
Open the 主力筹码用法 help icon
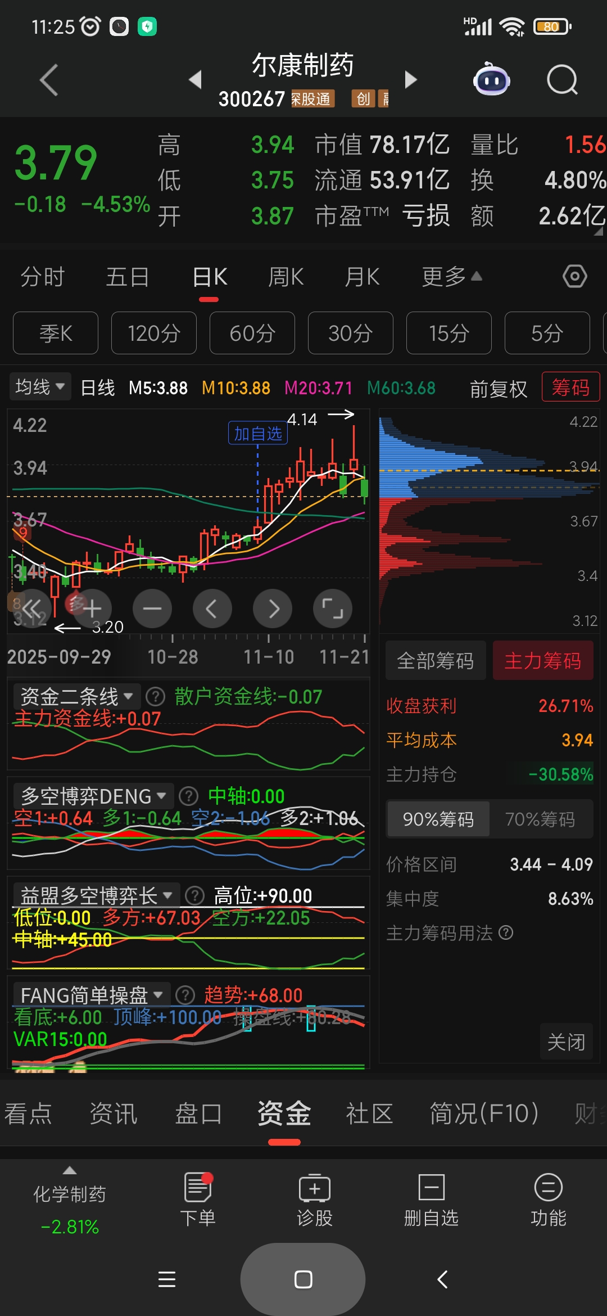point(506,933)
